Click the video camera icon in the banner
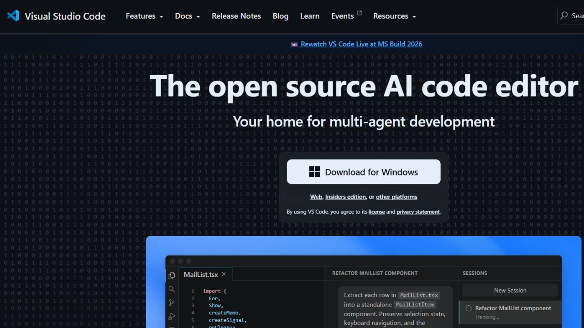Screen dimensions: 584x328 [294, 44]
